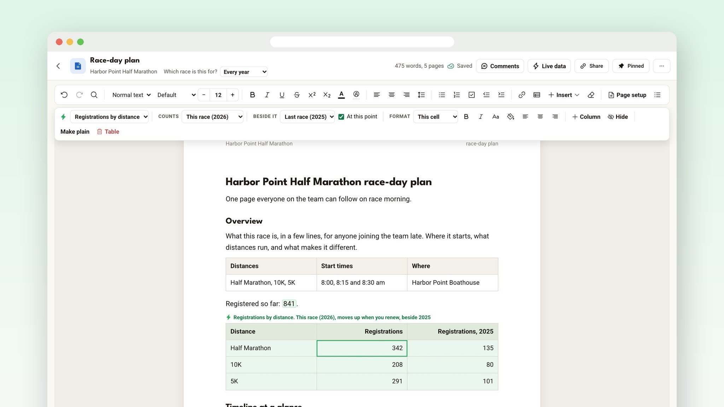Screen dimensions: 724x407
Task: Open the text highlight tool
Action: point(356,95)
